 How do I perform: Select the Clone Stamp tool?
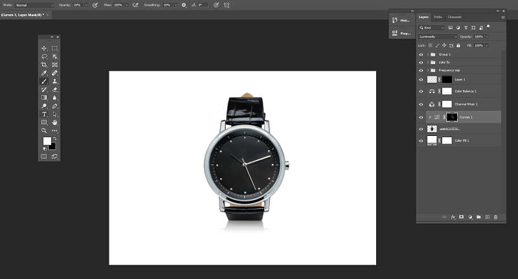click(54, 81)
